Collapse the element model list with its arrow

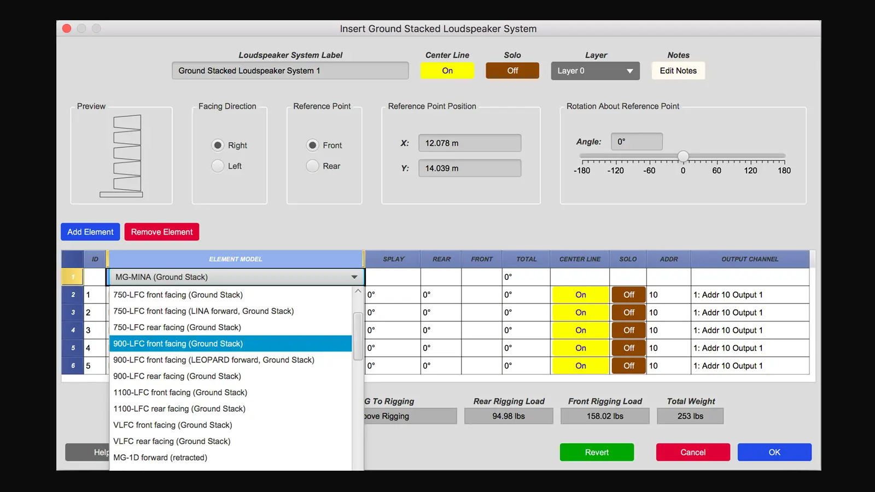(354, 277)
